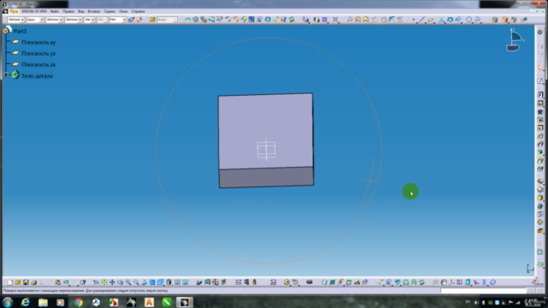Open the Вставка menu
Screen dimensions: 548x308
93,11
